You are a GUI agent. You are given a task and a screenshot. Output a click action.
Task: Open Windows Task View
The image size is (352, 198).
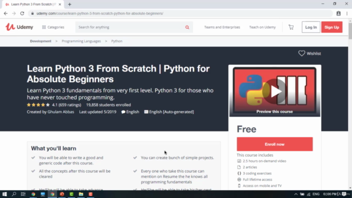(23, 194)
